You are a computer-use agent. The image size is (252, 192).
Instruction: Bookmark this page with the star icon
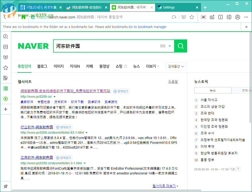(x=192, y=17)
